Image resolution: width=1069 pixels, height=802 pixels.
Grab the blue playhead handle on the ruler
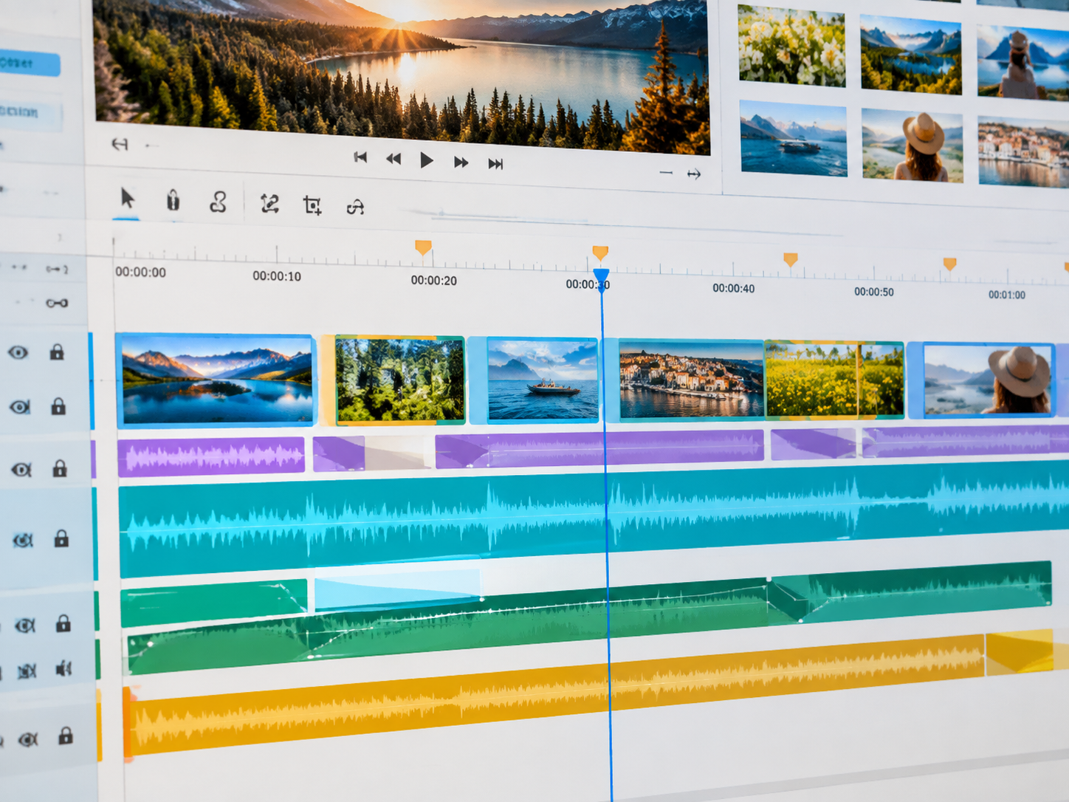coord(602,278)
